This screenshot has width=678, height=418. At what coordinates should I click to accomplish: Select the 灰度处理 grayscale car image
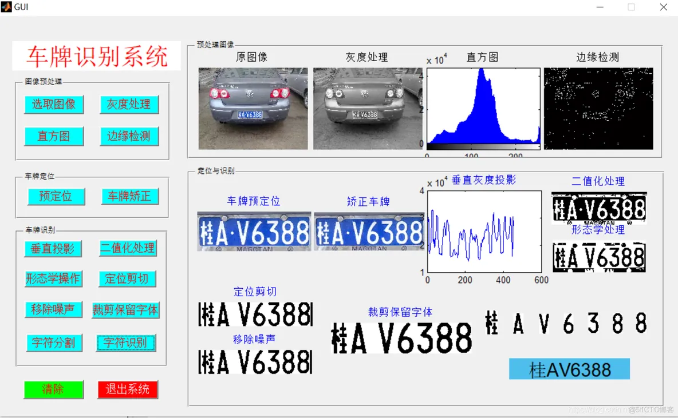[368, 109]
